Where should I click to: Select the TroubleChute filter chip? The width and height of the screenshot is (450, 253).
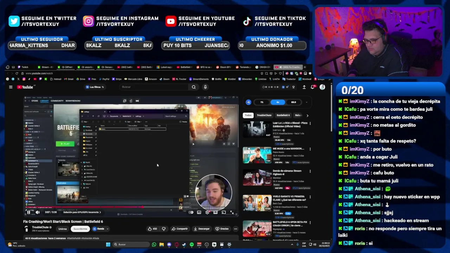coord(264,115)
